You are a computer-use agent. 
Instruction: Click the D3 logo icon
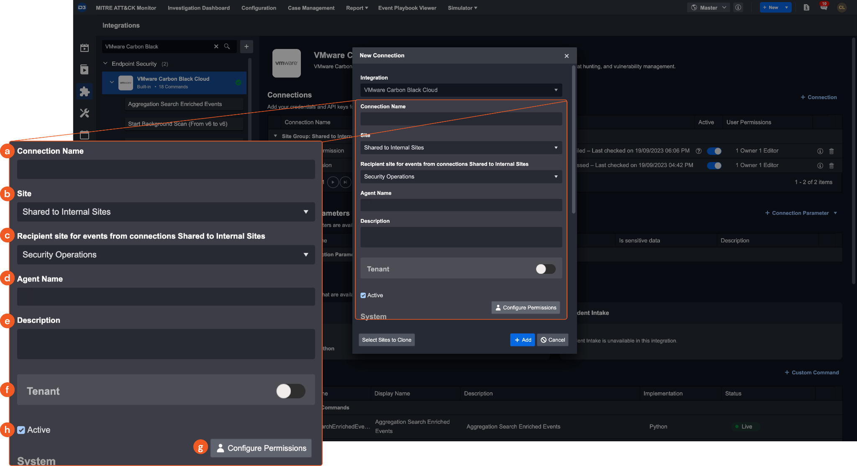pos(82,8)
